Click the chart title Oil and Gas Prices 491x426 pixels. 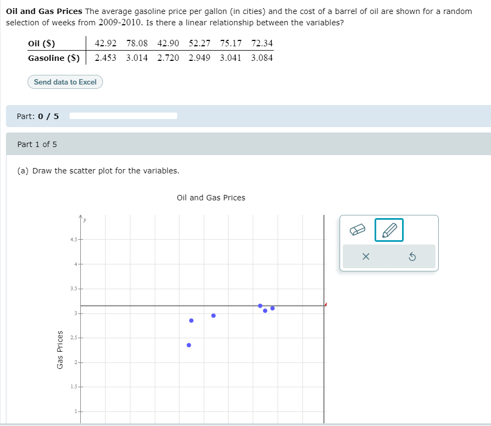pos(211,198)
